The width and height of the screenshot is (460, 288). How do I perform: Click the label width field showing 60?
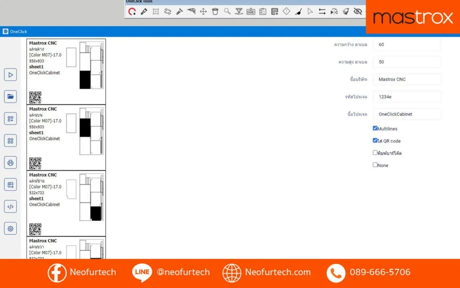click(407, 44)
